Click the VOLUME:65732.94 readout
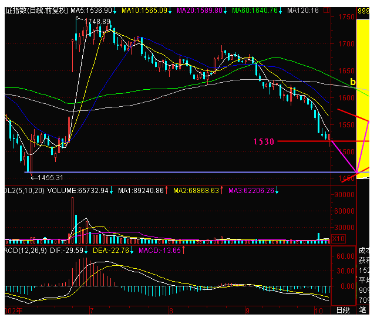This screenshot has width=377, height=321. point(78,191)
